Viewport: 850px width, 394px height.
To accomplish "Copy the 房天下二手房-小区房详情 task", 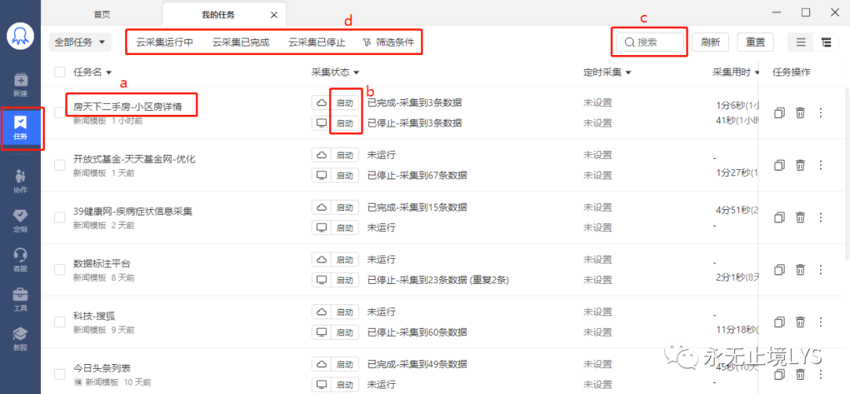I will tap(779, 112).
